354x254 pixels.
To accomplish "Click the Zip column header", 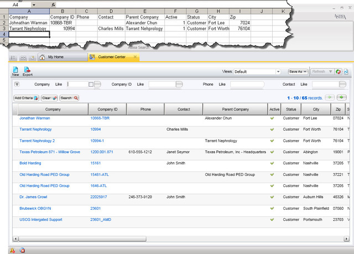I will point(338,109).
